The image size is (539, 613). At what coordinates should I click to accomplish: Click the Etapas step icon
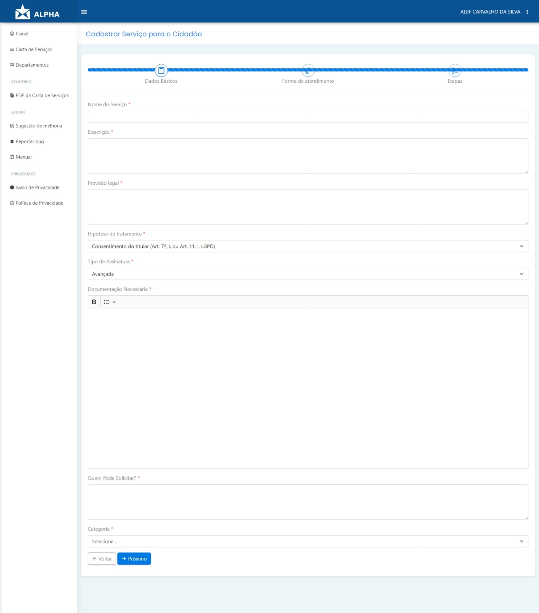click(x=455, y=70)
